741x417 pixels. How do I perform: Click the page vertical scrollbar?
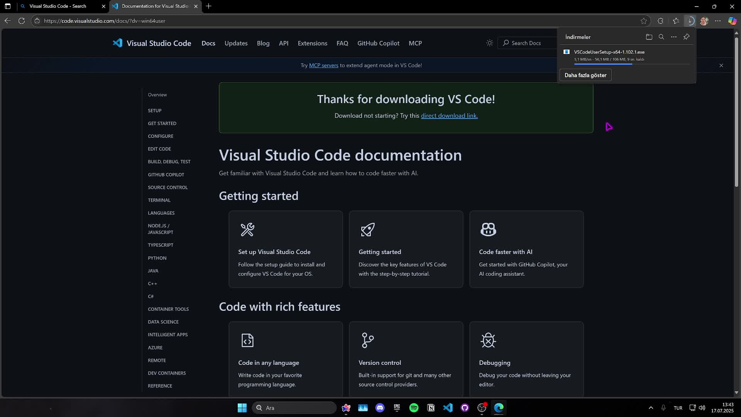pos(736,112)
